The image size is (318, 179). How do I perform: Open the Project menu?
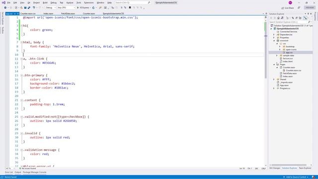point(36,2)
